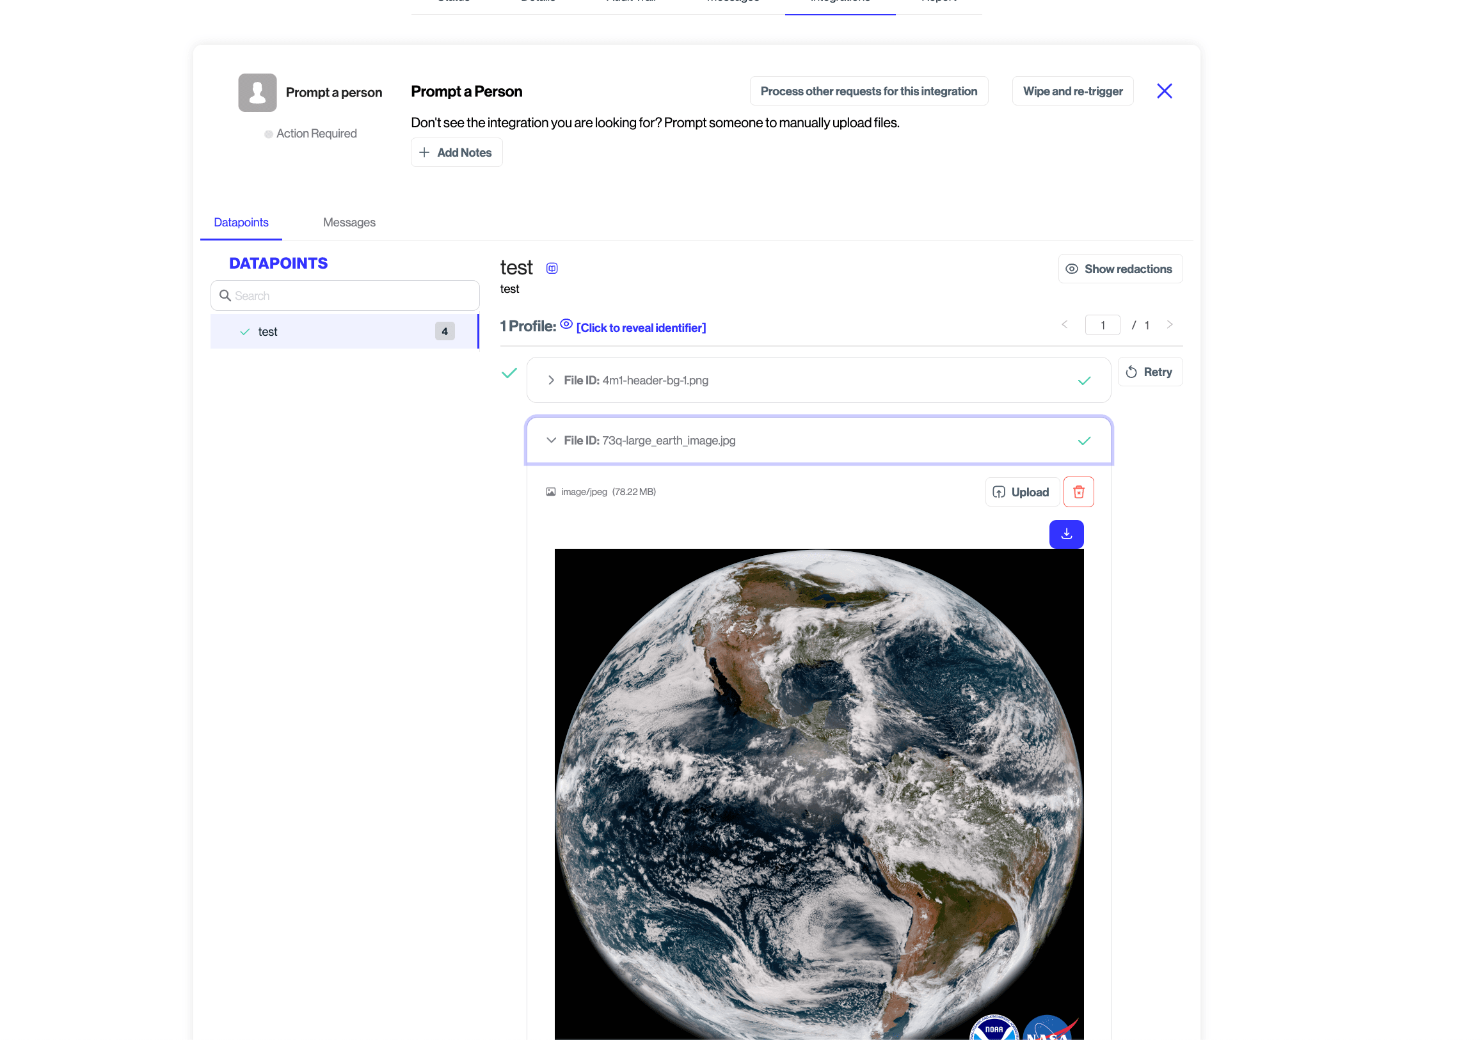This screenshot has height=1040, width=1482.
Task: Click the Prompt a person avatar icon
Action: click(x=257, y=92)
